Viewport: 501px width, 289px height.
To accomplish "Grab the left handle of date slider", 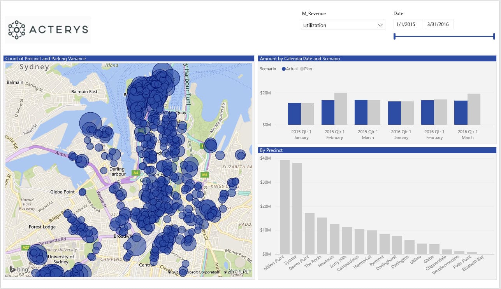I will click(395, 37).
